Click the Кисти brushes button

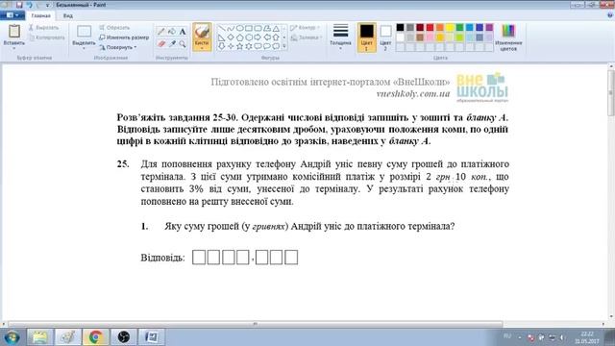coord(202,37)
